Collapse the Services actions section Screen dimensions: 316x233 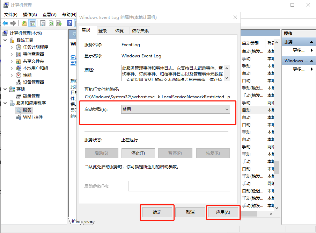coord(312,42)
